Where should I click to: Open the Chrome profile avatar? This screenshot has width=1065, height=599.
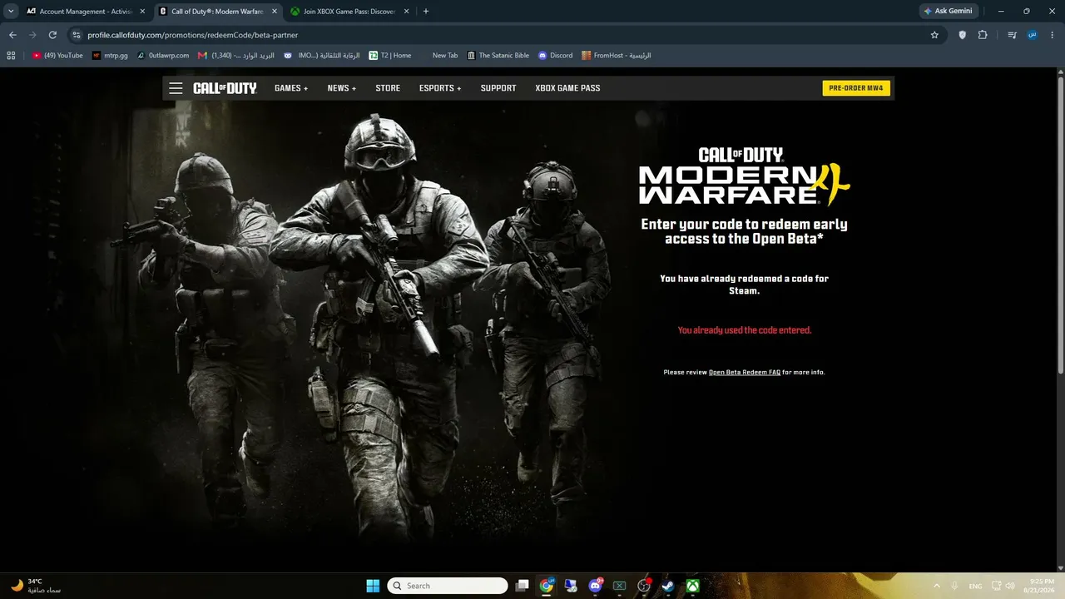1032,35
